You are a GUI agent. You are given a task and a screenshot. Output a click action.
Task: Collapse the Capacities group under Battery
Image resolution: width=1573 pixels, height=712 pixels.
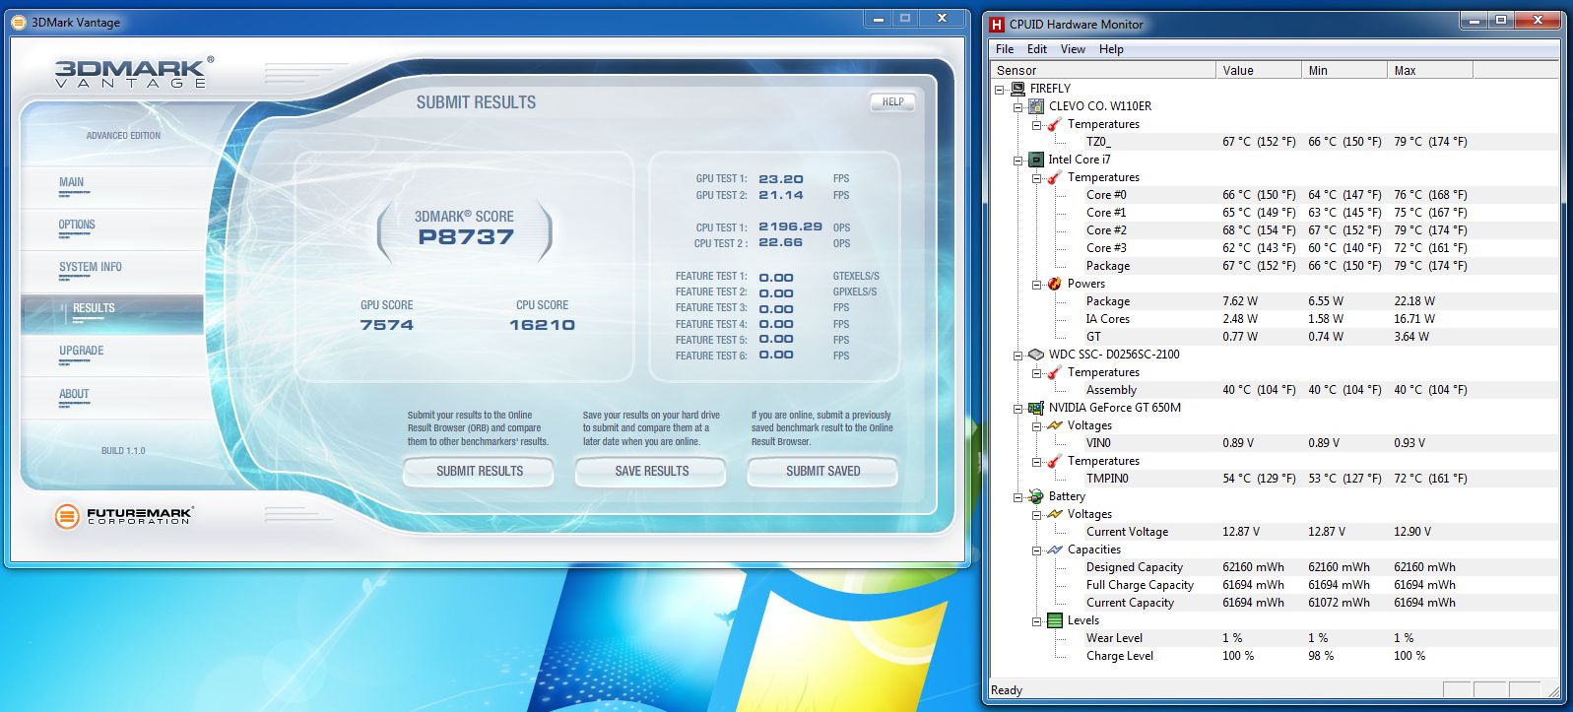(x=1037, y=550)
